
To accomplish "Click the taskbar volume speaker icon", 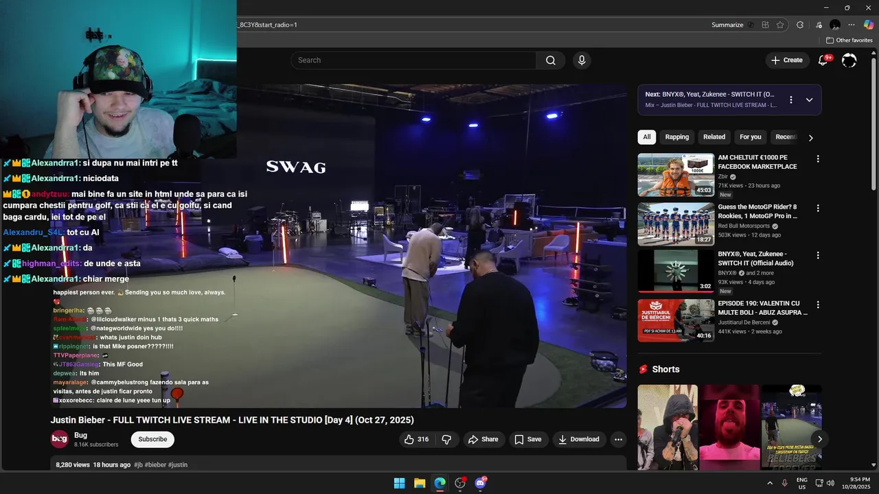I will point(830,483).
